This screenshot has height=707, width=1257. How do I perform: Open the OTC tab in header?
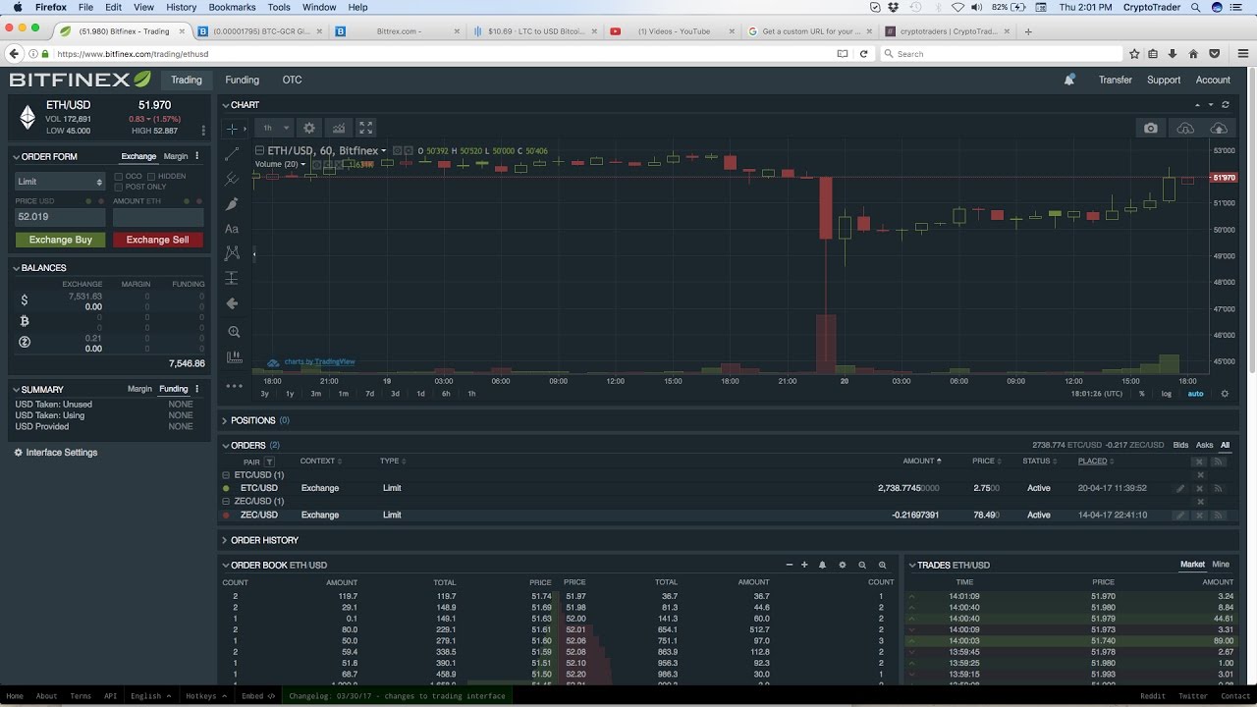click(292, 80)
